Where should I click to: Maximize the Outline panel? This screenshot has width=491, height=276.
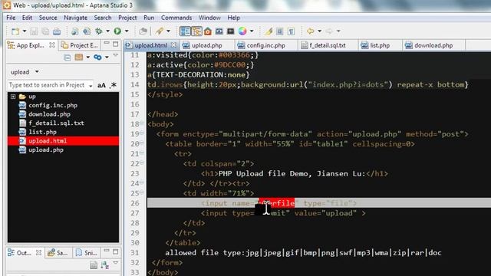point(116,251)
